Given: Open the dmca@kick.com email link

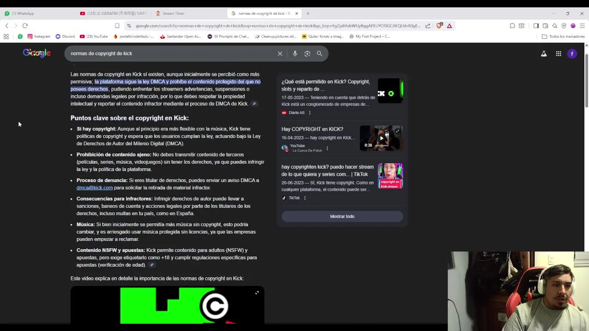Looking at the screenshot, I should 94,188.
